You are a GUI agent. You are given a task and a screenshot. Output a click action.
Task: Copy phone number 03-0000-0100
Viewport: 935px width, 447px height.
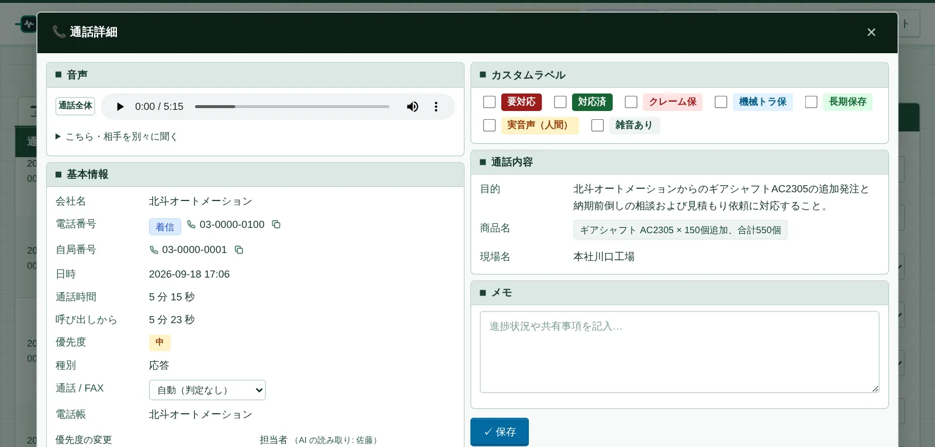(276, 224)
